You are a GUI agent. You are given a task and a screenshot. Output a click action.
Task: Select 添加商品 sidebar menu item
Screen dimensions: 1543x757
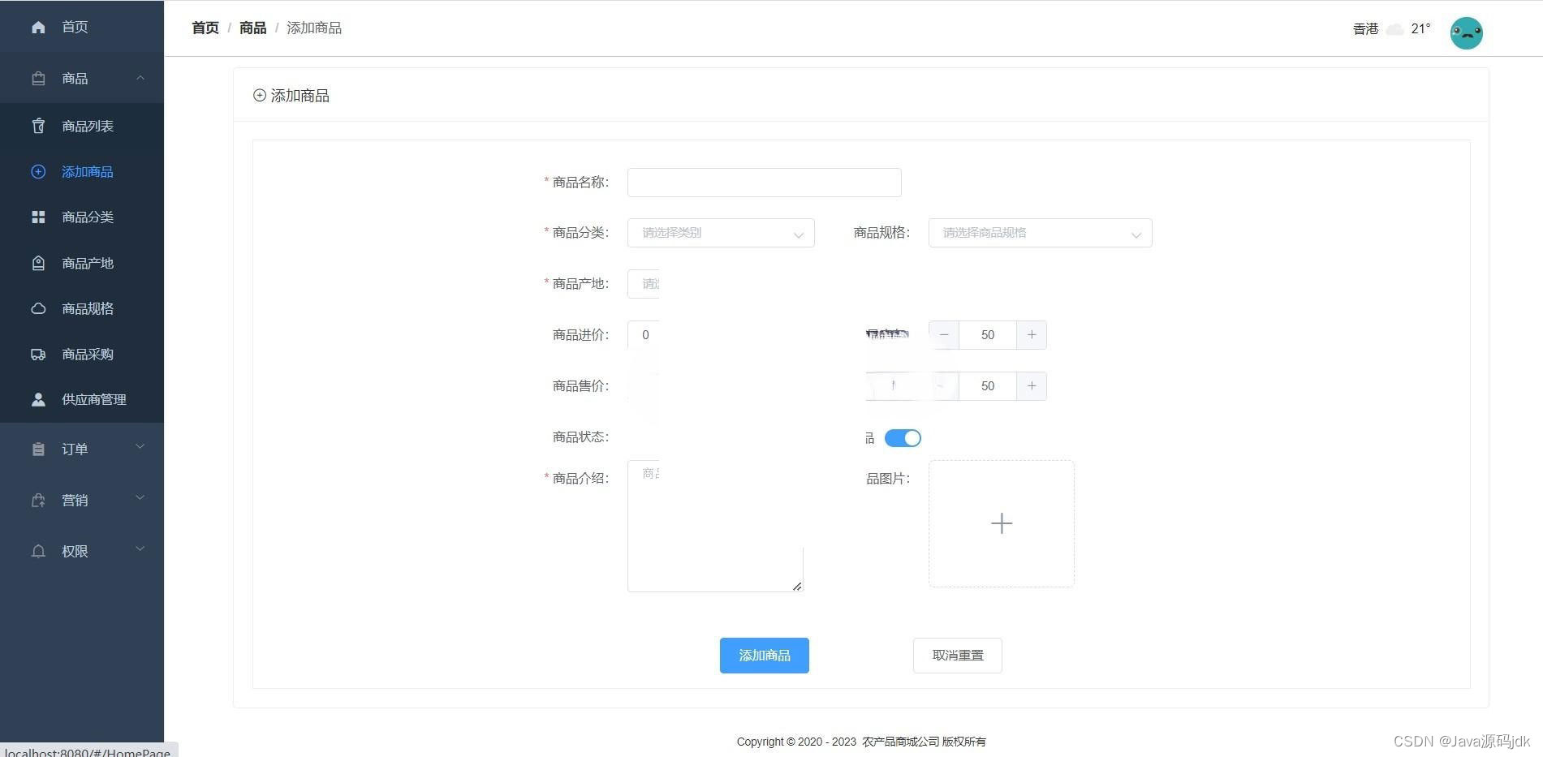pyautogui.click(x=82, y=172)
